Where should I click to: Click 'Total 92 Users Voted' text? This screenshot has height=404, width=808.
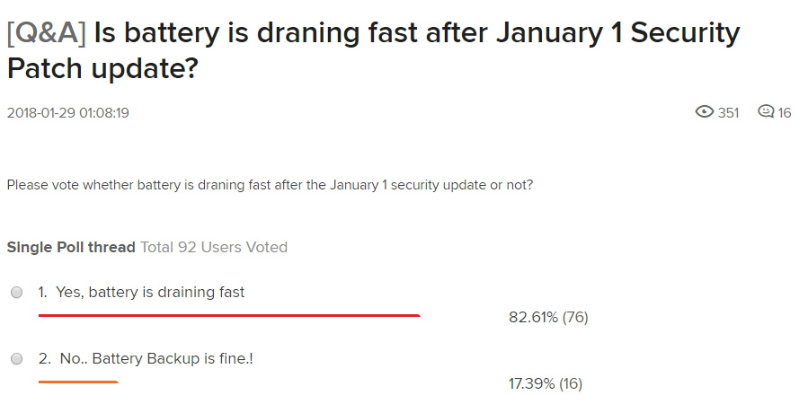pyautogui.click(x=214, y=247)
